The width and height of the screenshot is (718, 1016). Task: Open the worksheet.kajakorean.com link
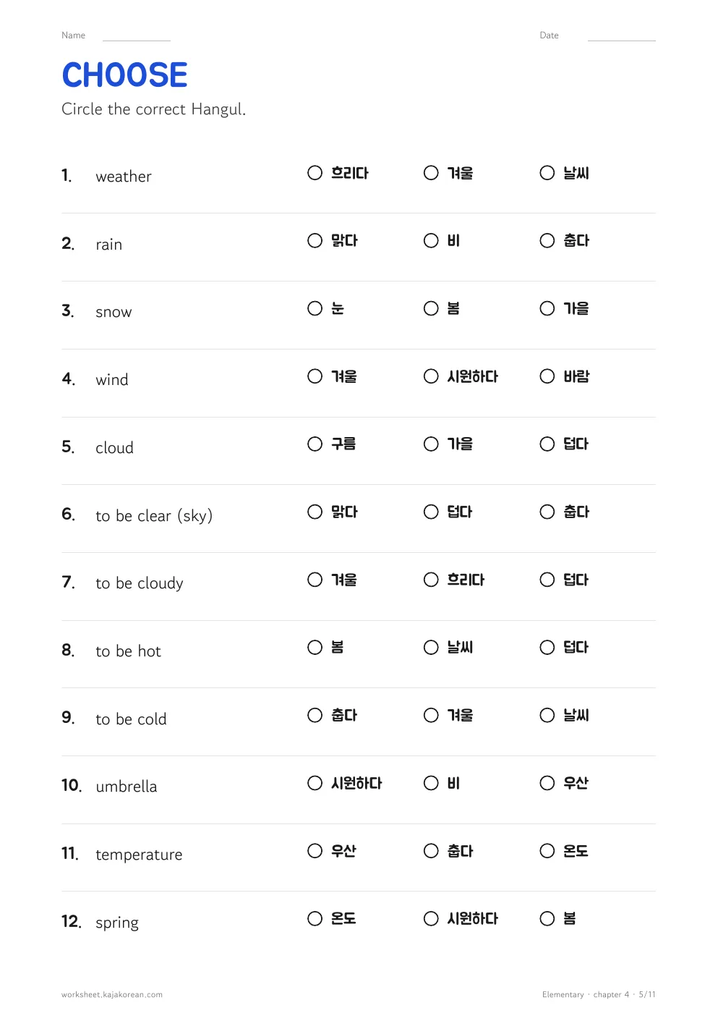(112, 994)
